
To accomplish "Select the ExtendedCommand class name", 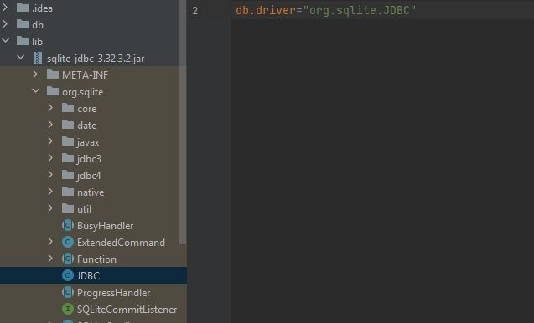I will click(x=121, y=243).
